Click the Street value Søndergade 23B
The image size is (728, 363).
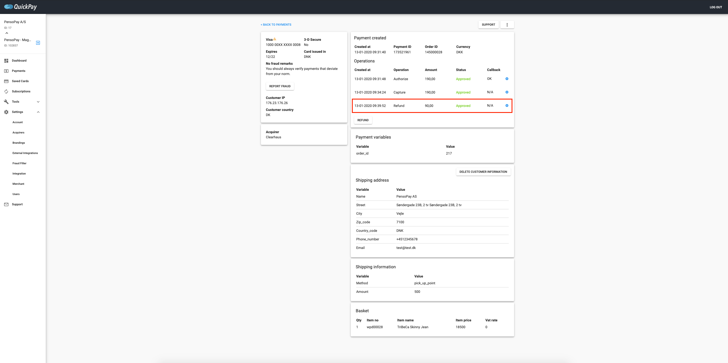coord(429,205)
